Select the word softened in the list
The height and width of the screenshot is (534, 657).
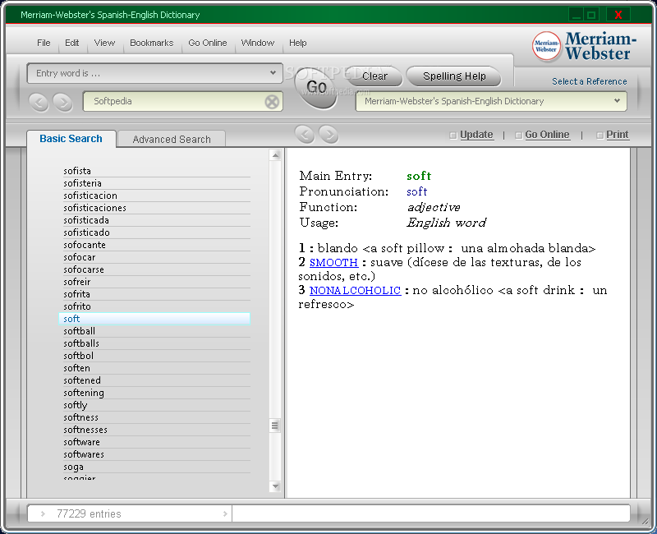pyautogui.click(x=157, y=380)
